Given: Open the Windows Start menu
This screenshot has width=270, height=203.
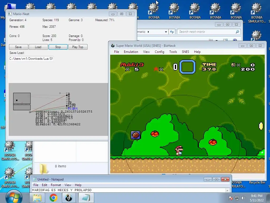Looking at the screenshot, I should pyautogui.click(x=14, y=197).
